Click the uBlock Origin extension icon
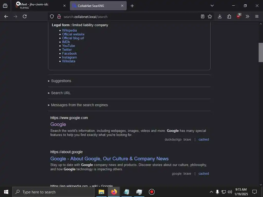 point(238,16)
